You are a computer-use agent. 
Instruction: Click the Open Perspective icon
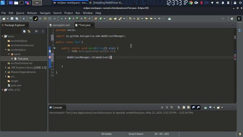232,19
